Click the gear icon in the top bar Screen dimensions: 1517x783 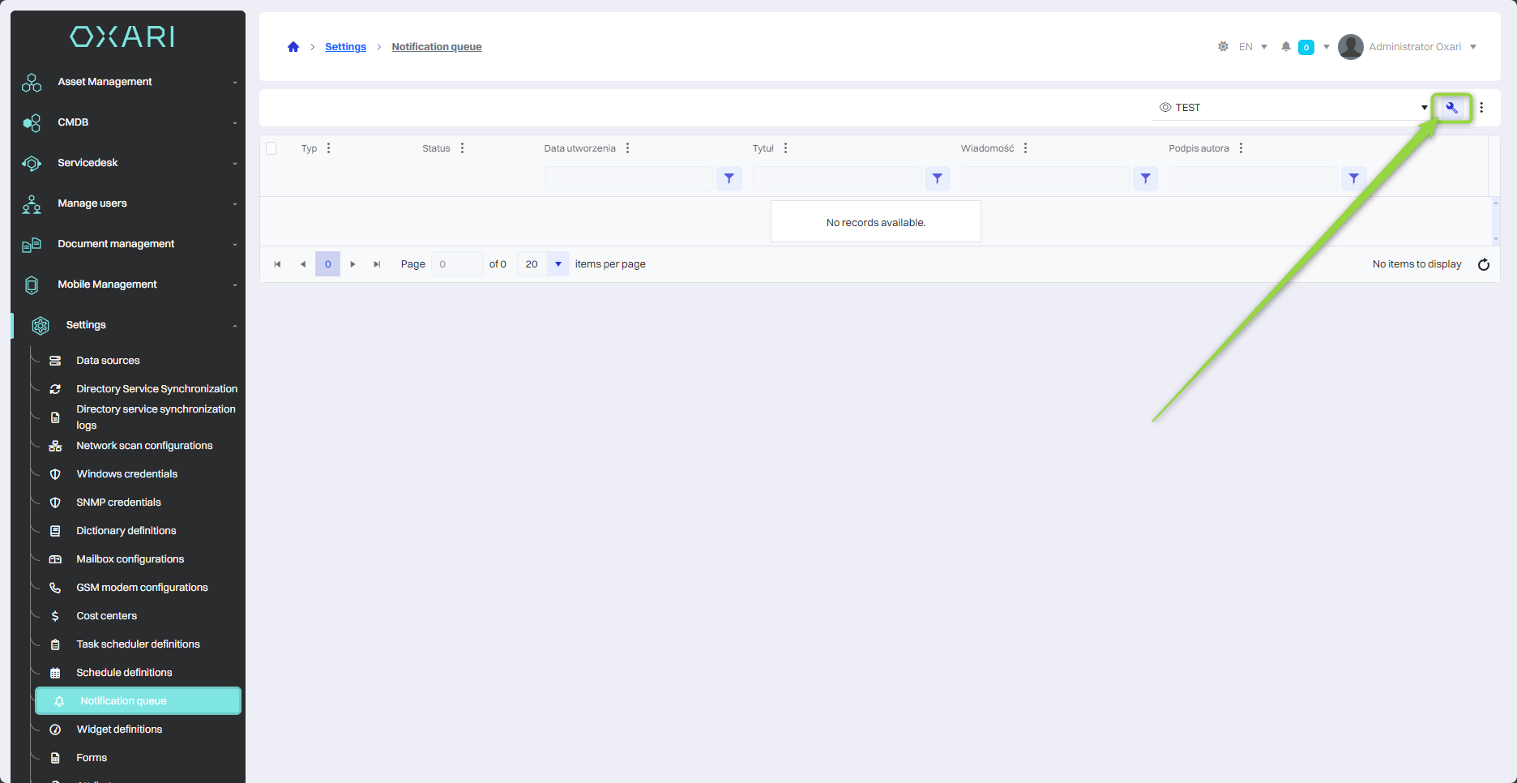[x=1223, y=47]
